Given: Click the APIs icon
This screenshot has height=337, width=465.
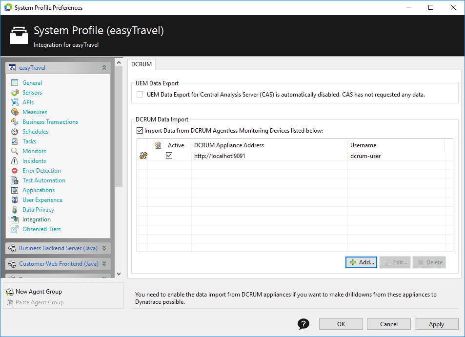Looking at the screenshot, I should pos(15,102).
